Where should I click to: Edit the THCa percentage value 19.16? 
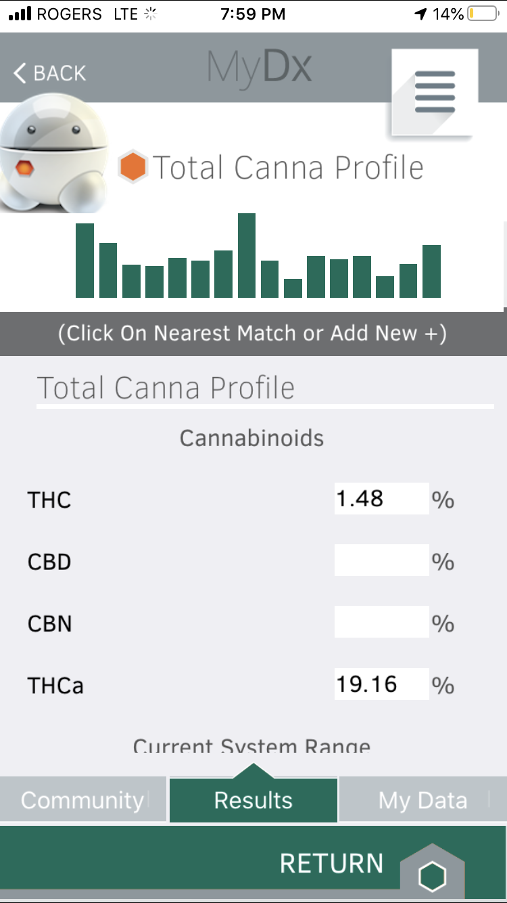point(381,684)
